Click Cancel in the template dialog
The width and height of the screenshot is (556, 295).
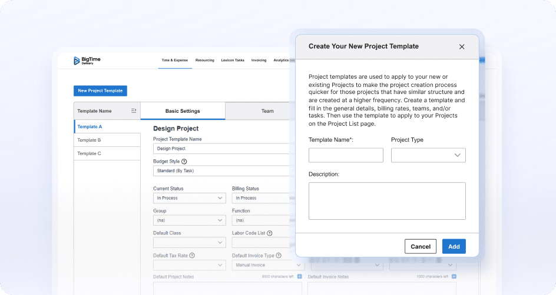(x=421, y=247)
